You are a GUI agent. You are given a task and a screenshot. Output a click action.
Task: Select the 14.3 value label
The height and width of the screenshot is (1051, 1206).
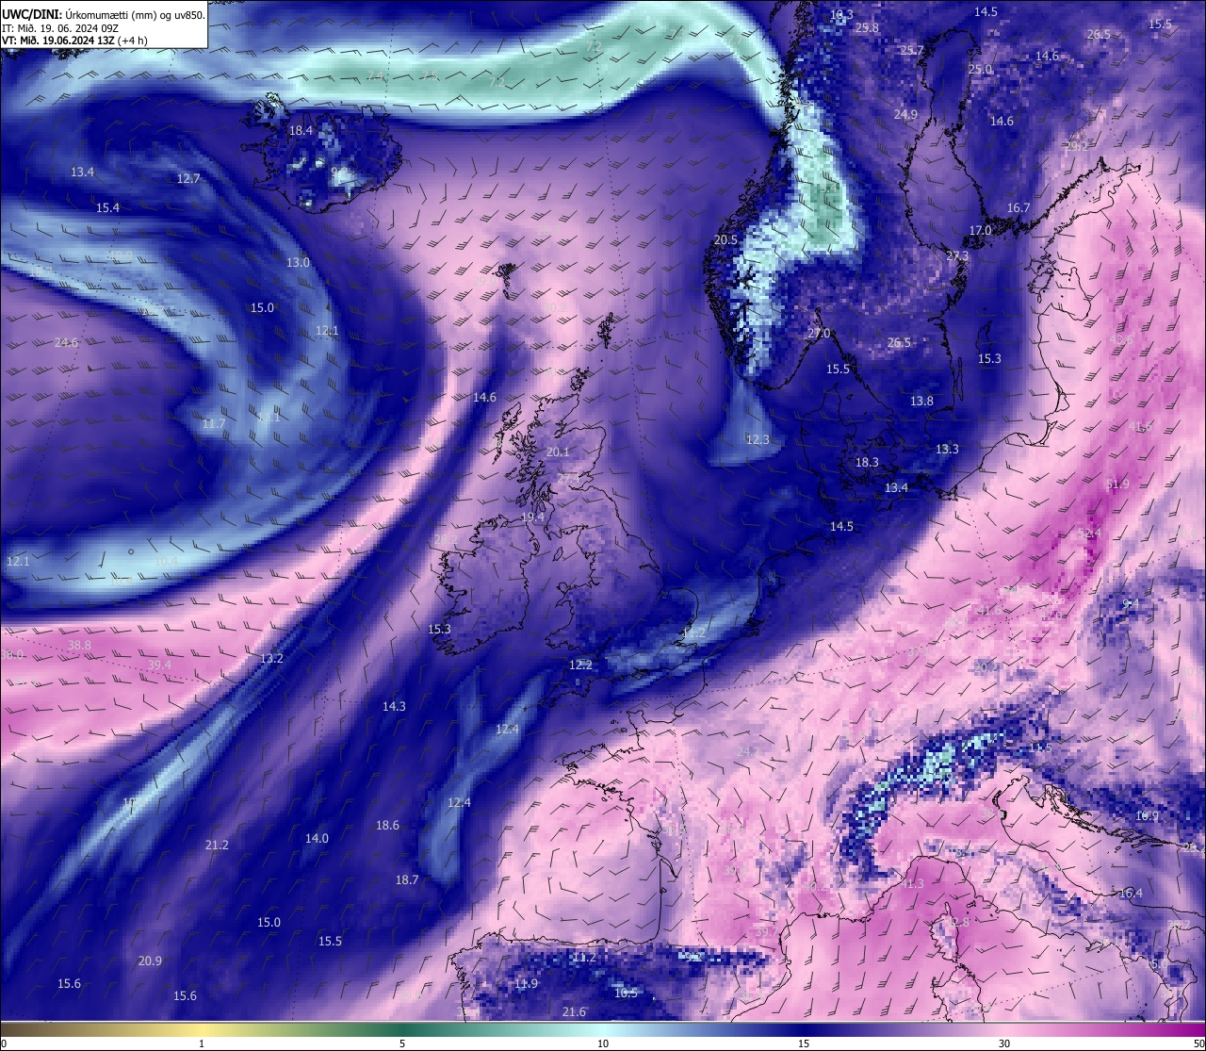tap(394, 706)
